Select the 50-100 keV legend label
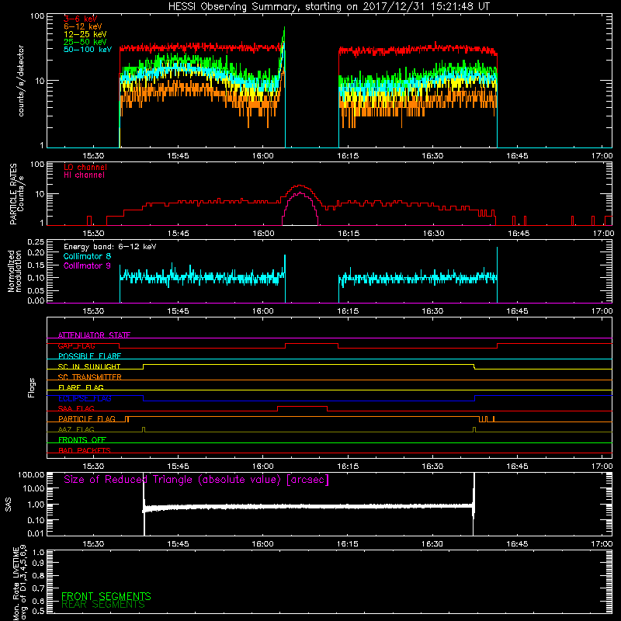Screen dimensions: 621x621 [88, 50]
